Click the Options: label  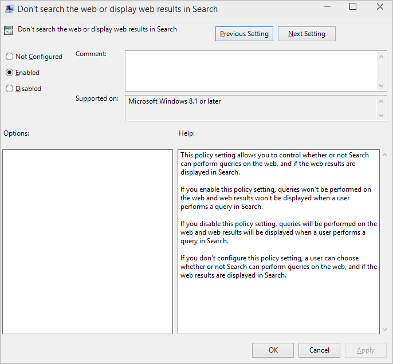click(x=16, y=133)
